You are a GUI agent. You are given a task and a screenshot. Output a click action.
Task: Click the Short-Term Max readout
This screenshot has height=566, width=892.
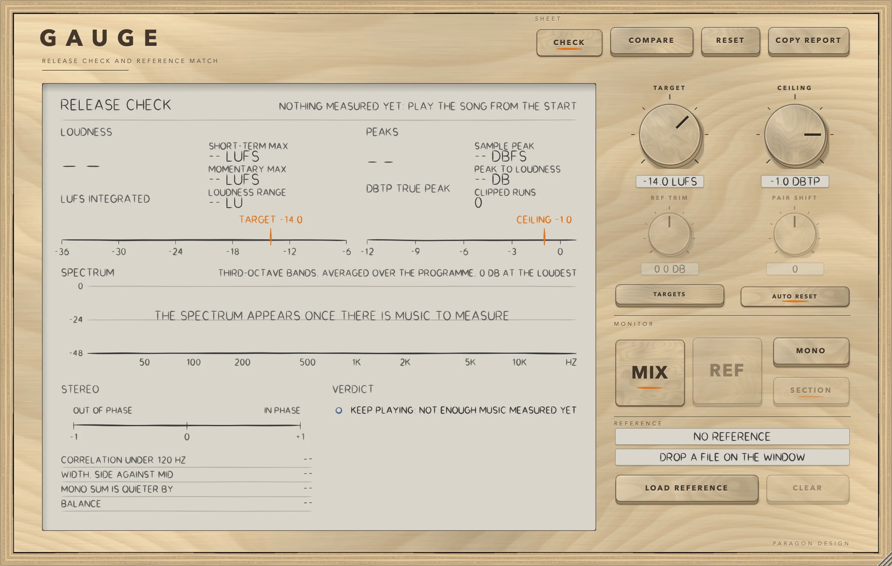point(248,152)
